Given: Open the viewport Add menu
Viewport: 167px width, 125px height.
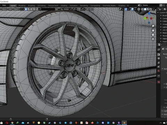Looking at the screenshot, I should tap(10, 9).
